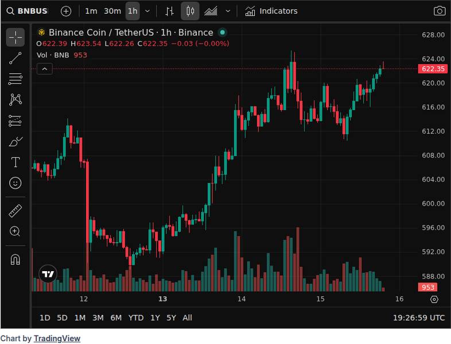Set date range to 5Y
This screenshot has height=344, width=451.
click(x=171, y=318)
